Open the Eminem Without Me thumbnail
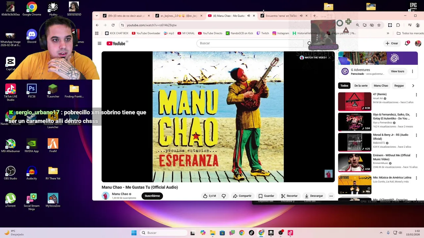The width and height of the screenshot is (424, 238). tap(354, 163)
